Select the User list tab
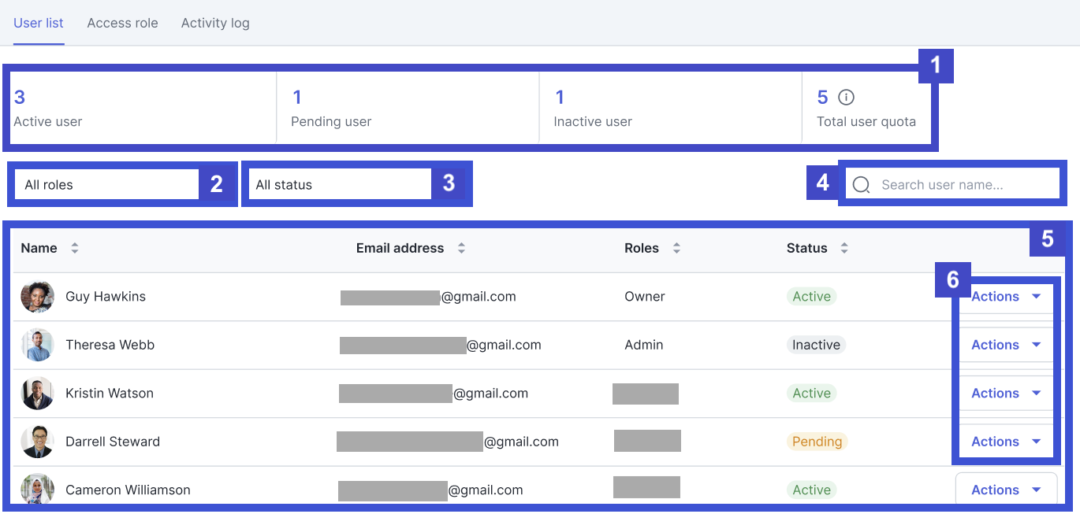The image size is (1080, 514). point(39,23)
